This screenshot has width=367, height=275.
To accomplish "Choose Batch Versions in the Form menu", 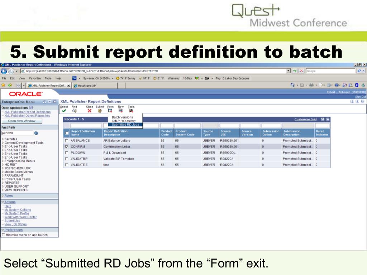I will tap(122, 117).
